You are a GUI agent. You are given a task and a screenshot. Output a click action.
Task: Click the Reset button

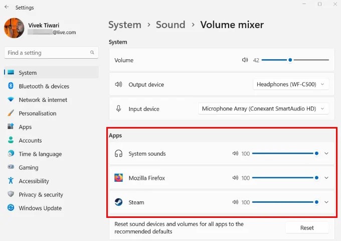pos(307,228)
